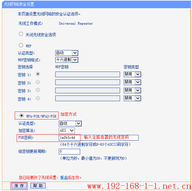Click the 无线网络安全设置 title

[19, 4]
